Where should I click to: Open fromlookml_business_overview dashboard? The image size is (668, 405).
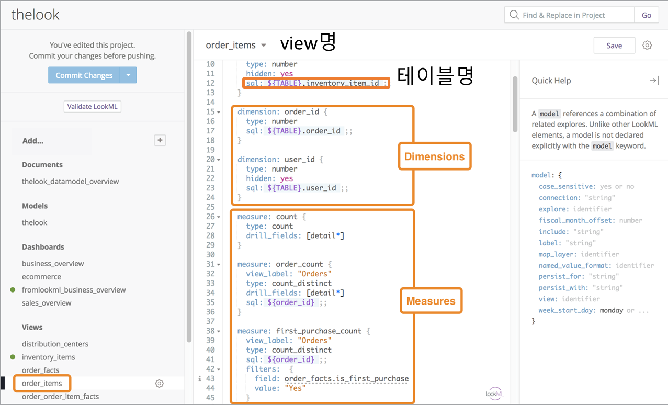[74, 290]
